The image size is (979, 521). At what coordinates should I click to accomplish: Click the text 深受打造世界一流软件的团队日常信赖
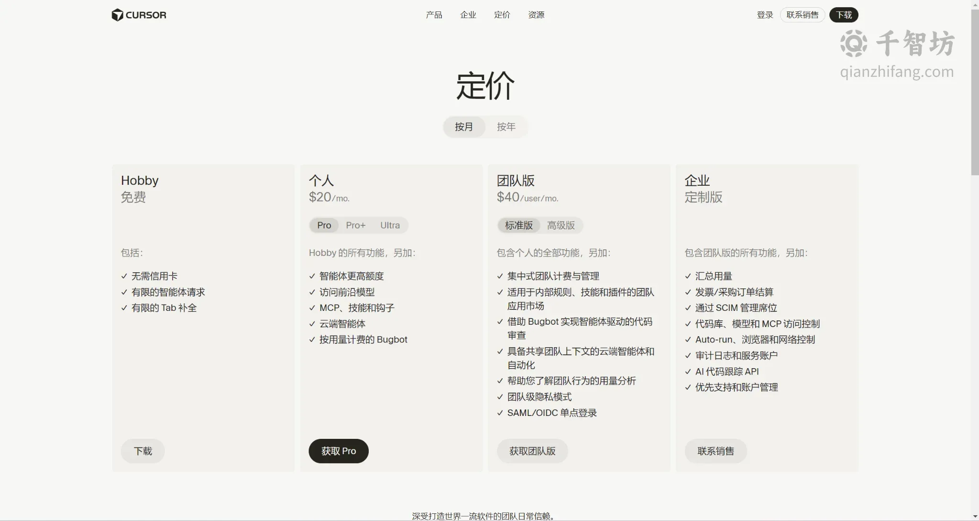tap(484, 516)
